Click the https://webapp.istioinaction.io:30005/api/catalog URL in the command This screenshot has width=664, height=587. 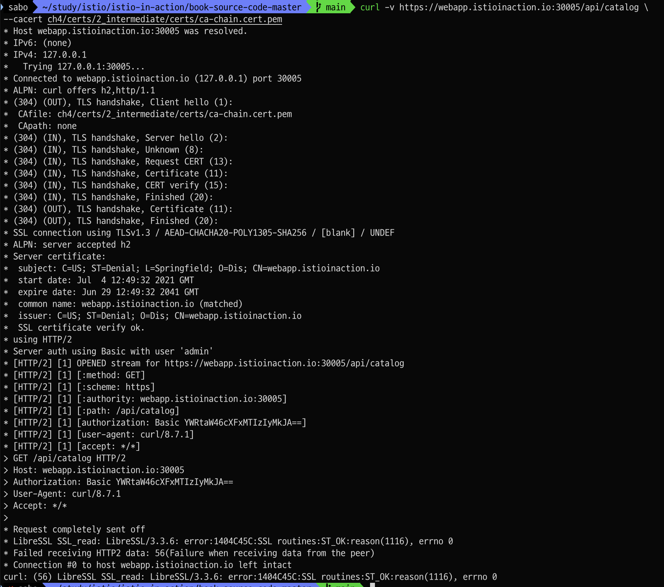519,7
